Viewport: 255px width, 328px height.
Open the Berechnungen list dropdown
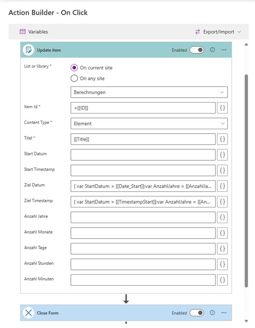149,92
